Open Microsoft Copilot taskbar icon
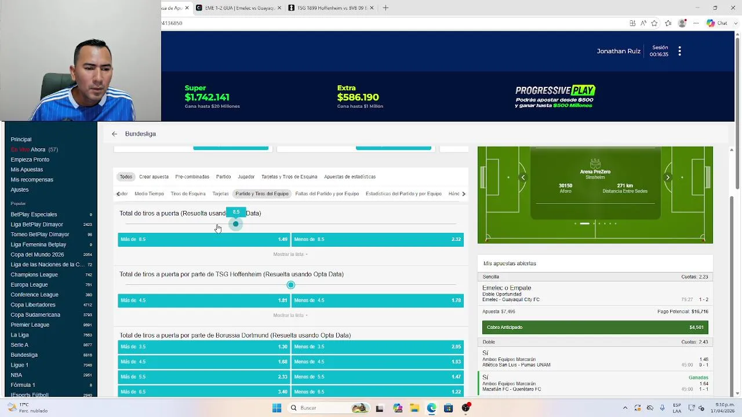Viewport: 742px width, 417px height. point(397,408)
